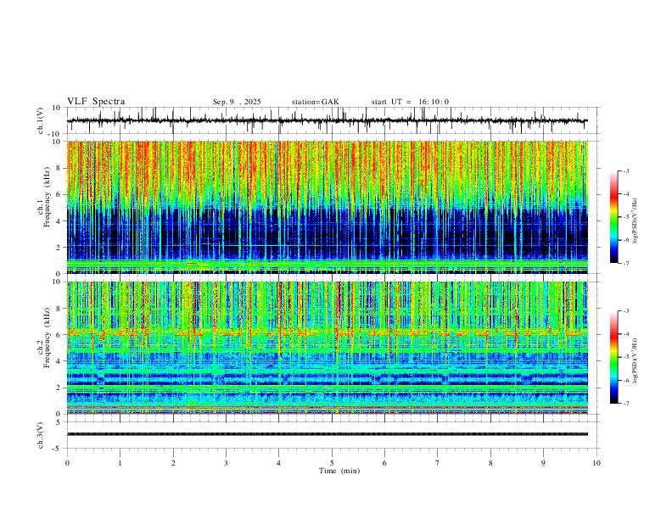Click the upper color bar's log(PSD) label
This screenshot has height=519, width=672.
pyautogui.click(x=635, y=221)
